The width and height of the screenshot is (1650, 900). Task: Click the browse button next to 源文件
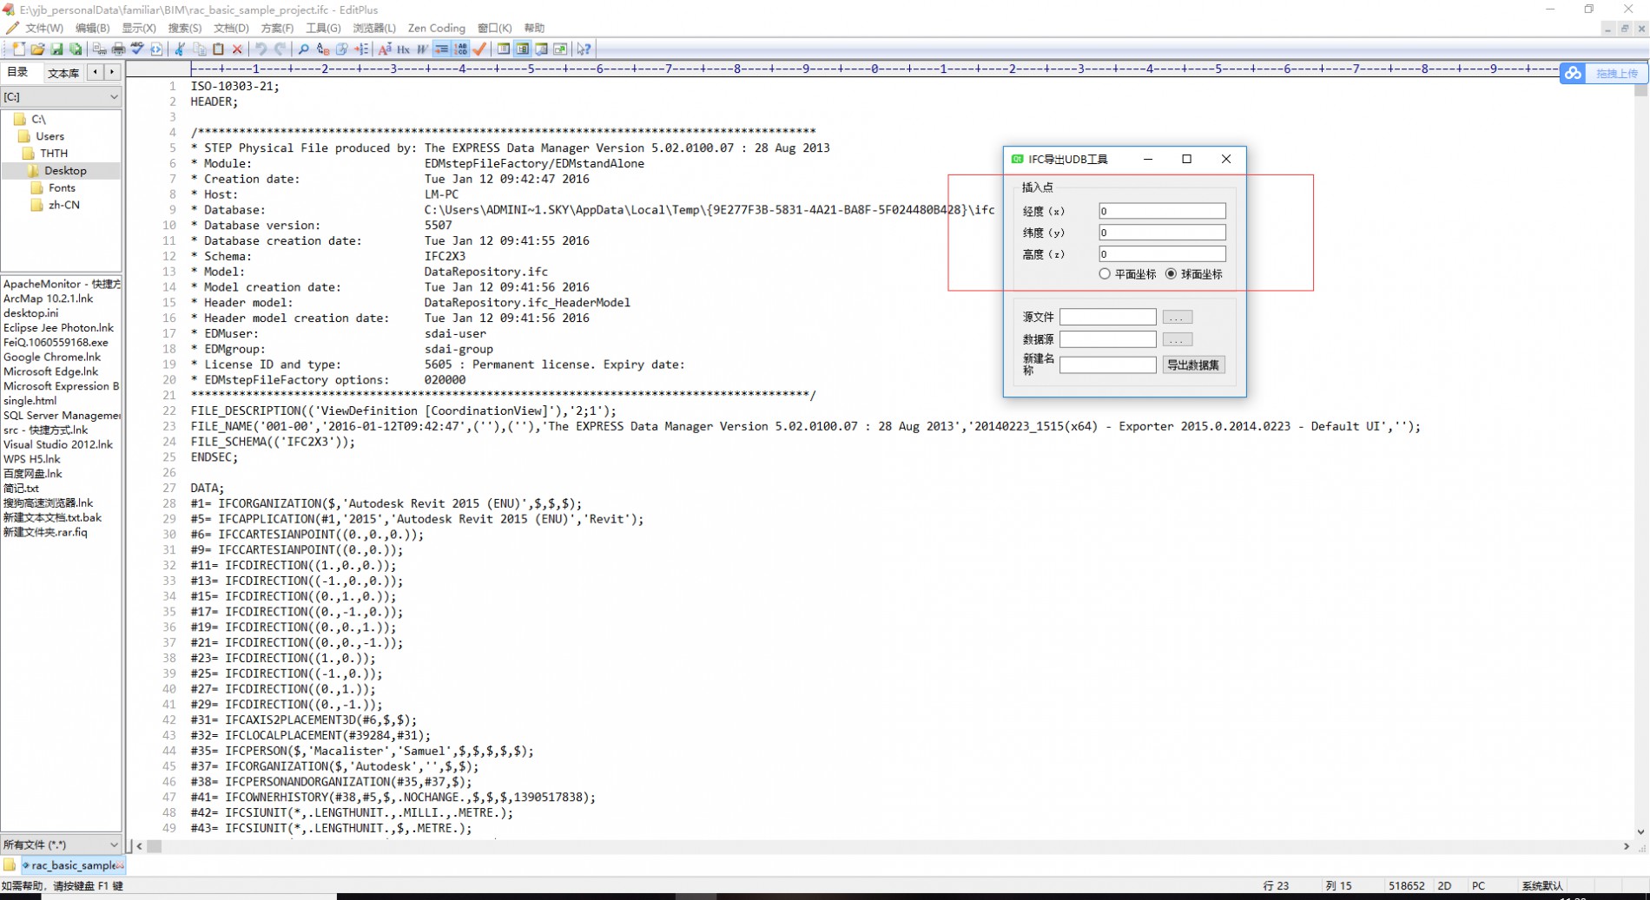click(1177, 318)
